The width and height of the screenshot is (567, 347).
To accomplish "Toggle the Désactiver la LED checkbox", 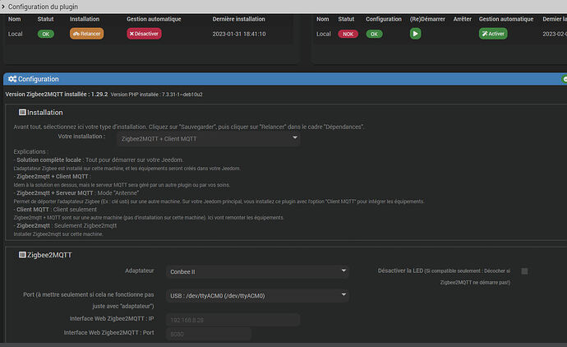I will coord(525,271).
